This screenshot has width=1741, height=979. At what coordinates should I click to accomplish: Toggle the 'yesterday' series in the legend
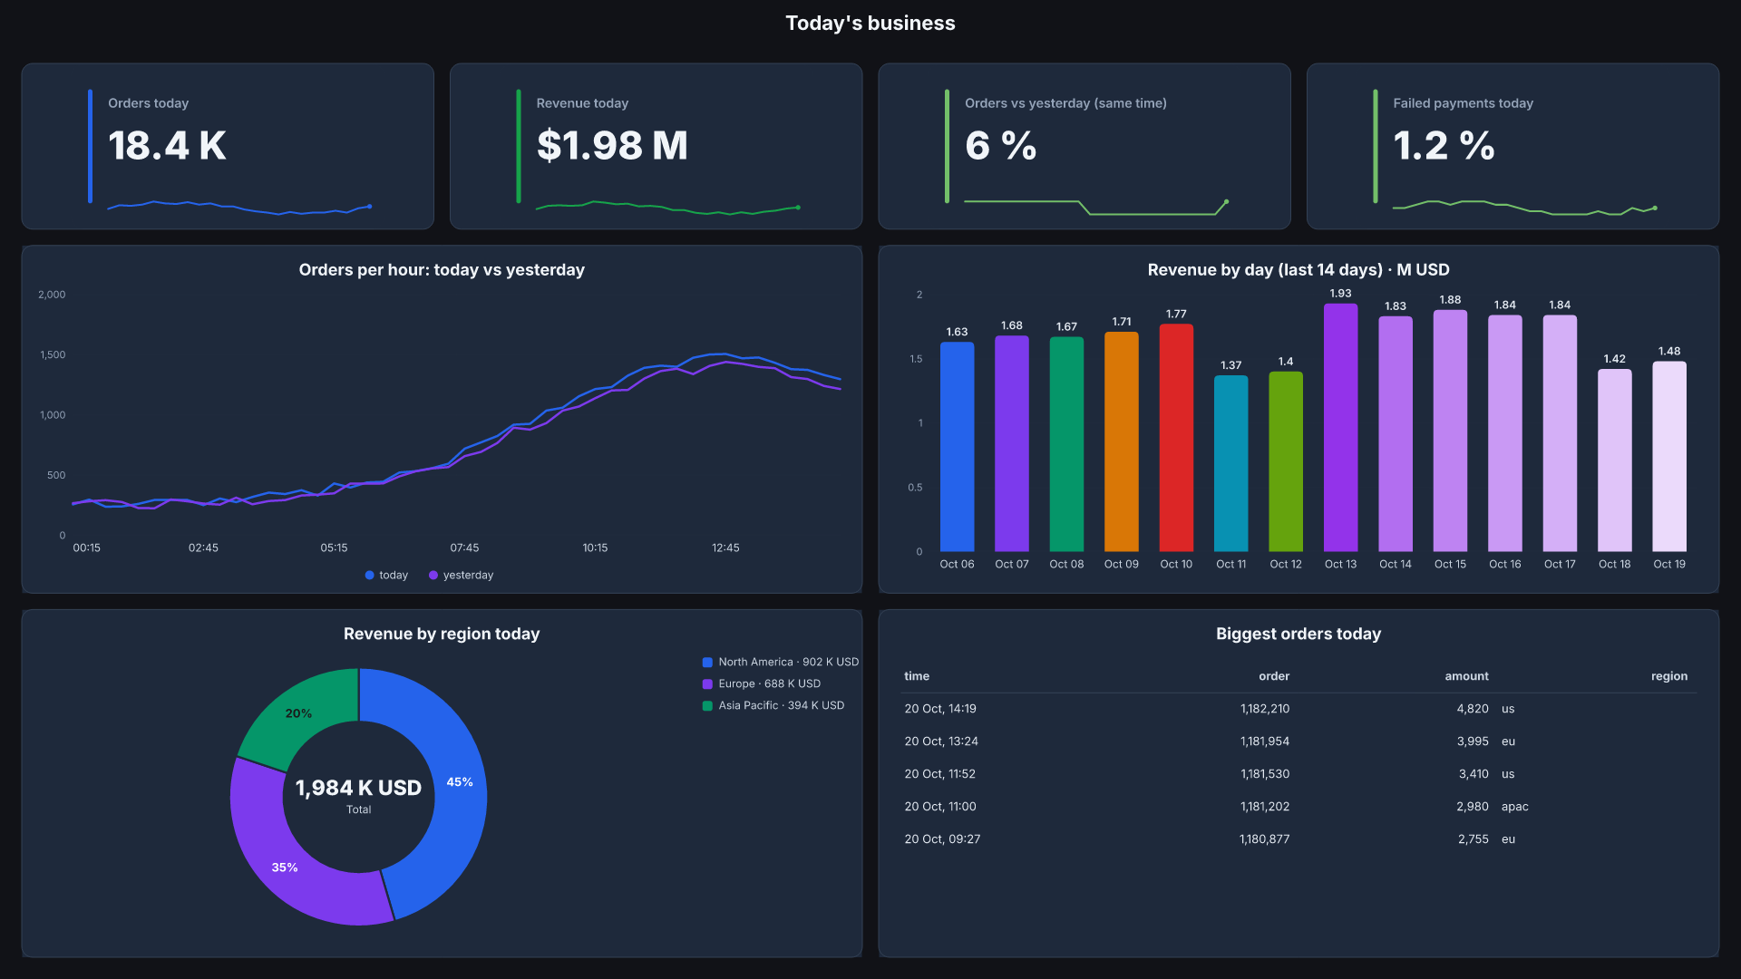point(461,576)
